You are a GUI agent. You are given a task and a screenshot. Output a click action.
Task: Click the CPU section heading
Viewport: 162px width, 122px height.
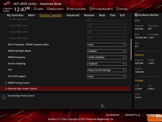coord(137,21)
